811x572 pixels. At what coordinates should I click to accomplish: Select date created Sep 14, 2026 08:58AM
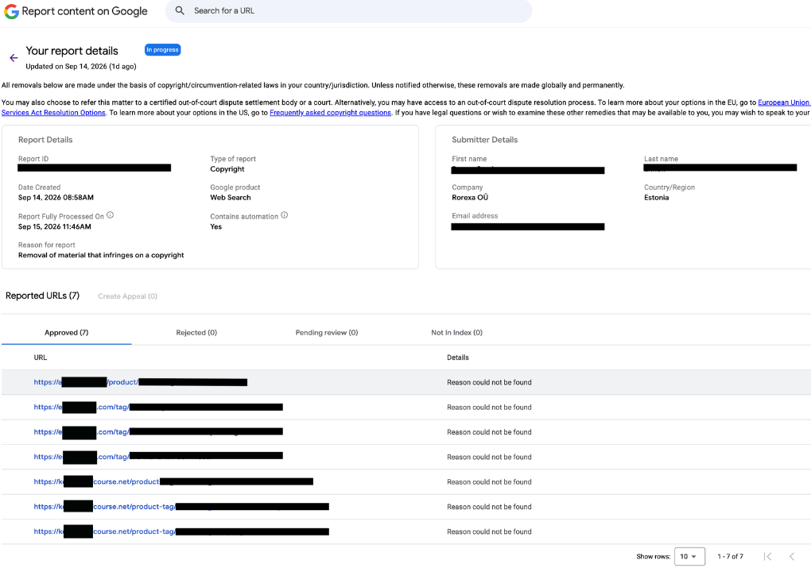[x=56, y=197]
